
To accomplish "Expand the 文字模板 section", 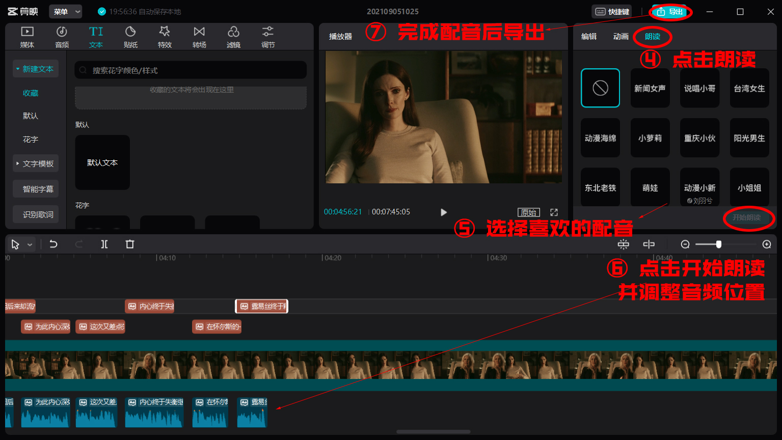I will (35, 163).
